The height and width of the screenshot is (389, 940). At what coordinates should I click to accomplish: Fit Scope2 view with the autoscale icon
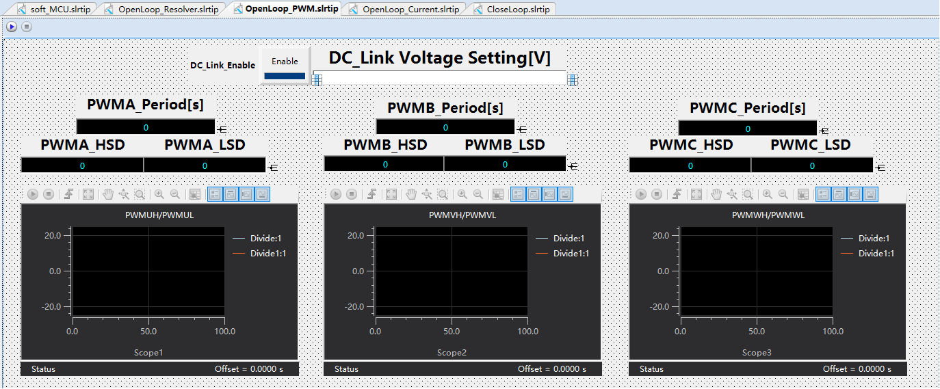point(391,194)
